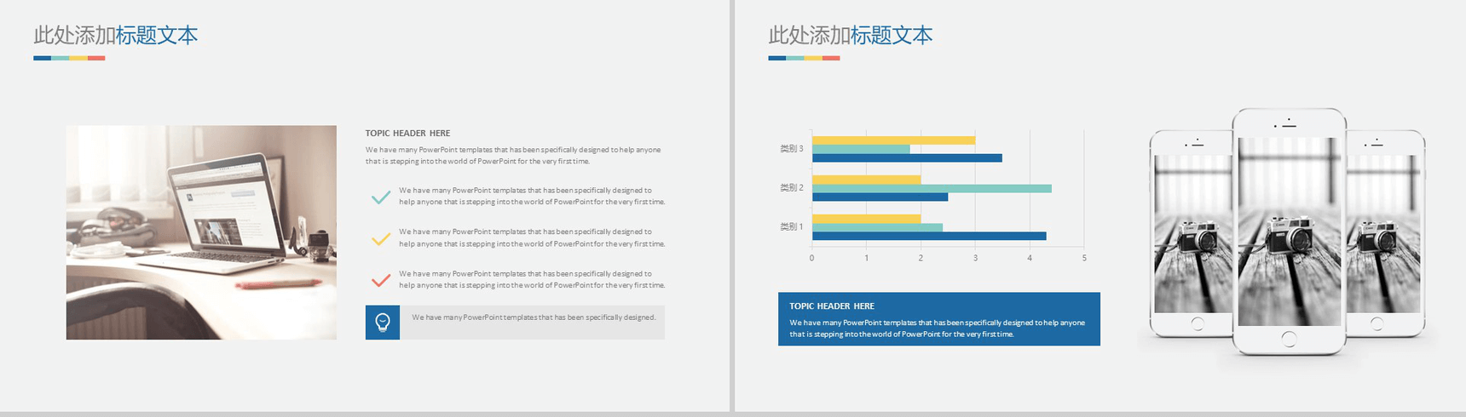Click the 类别 2 axis label

[791, 188]
